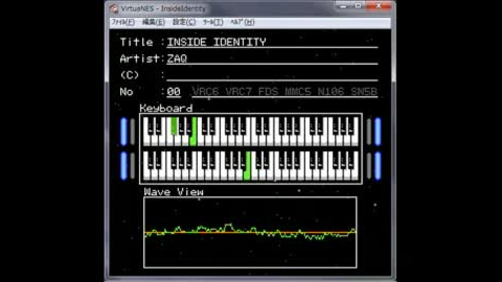Click the track number 00

point(174,92)
